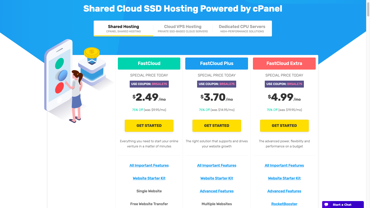Click 'was $14.95/mo' discount text

click(223, 110)
